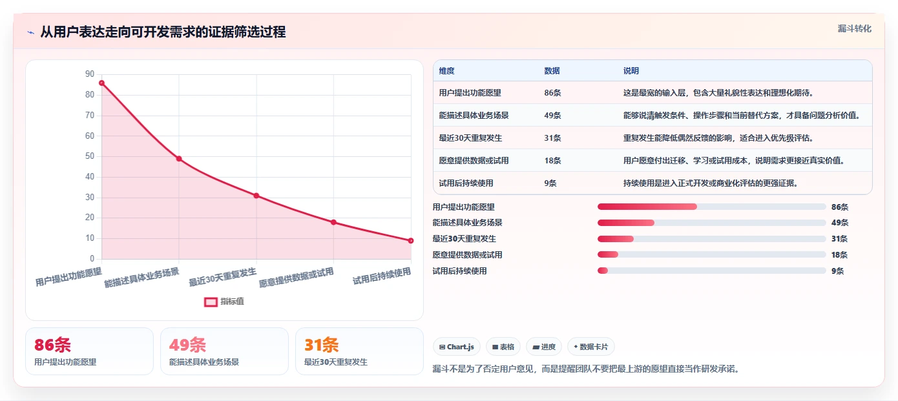Click the description starting 这是最宽的输入层
898x401 pixels.
click(x=718, y=93)
